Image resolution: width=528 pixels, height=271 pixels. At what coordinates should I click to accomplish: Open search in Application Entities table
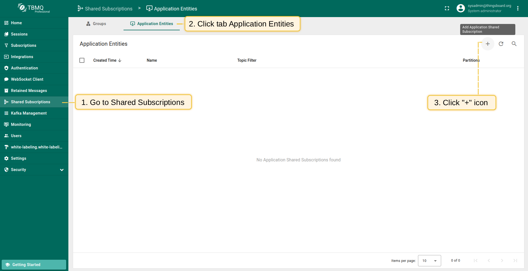tap(514, 44)
